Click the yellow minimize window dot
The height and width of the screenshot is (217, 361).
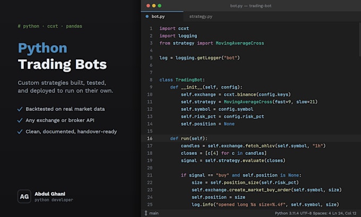click(154, 5)
